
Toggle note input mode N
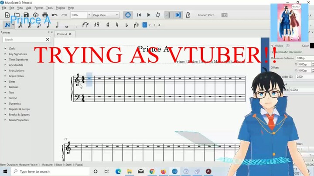coord(7,25)
